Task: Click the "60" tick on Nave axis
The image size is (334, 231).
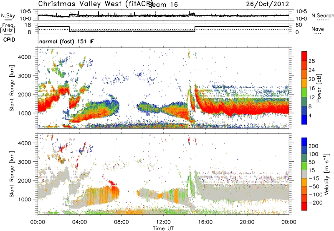Action: 299,25
